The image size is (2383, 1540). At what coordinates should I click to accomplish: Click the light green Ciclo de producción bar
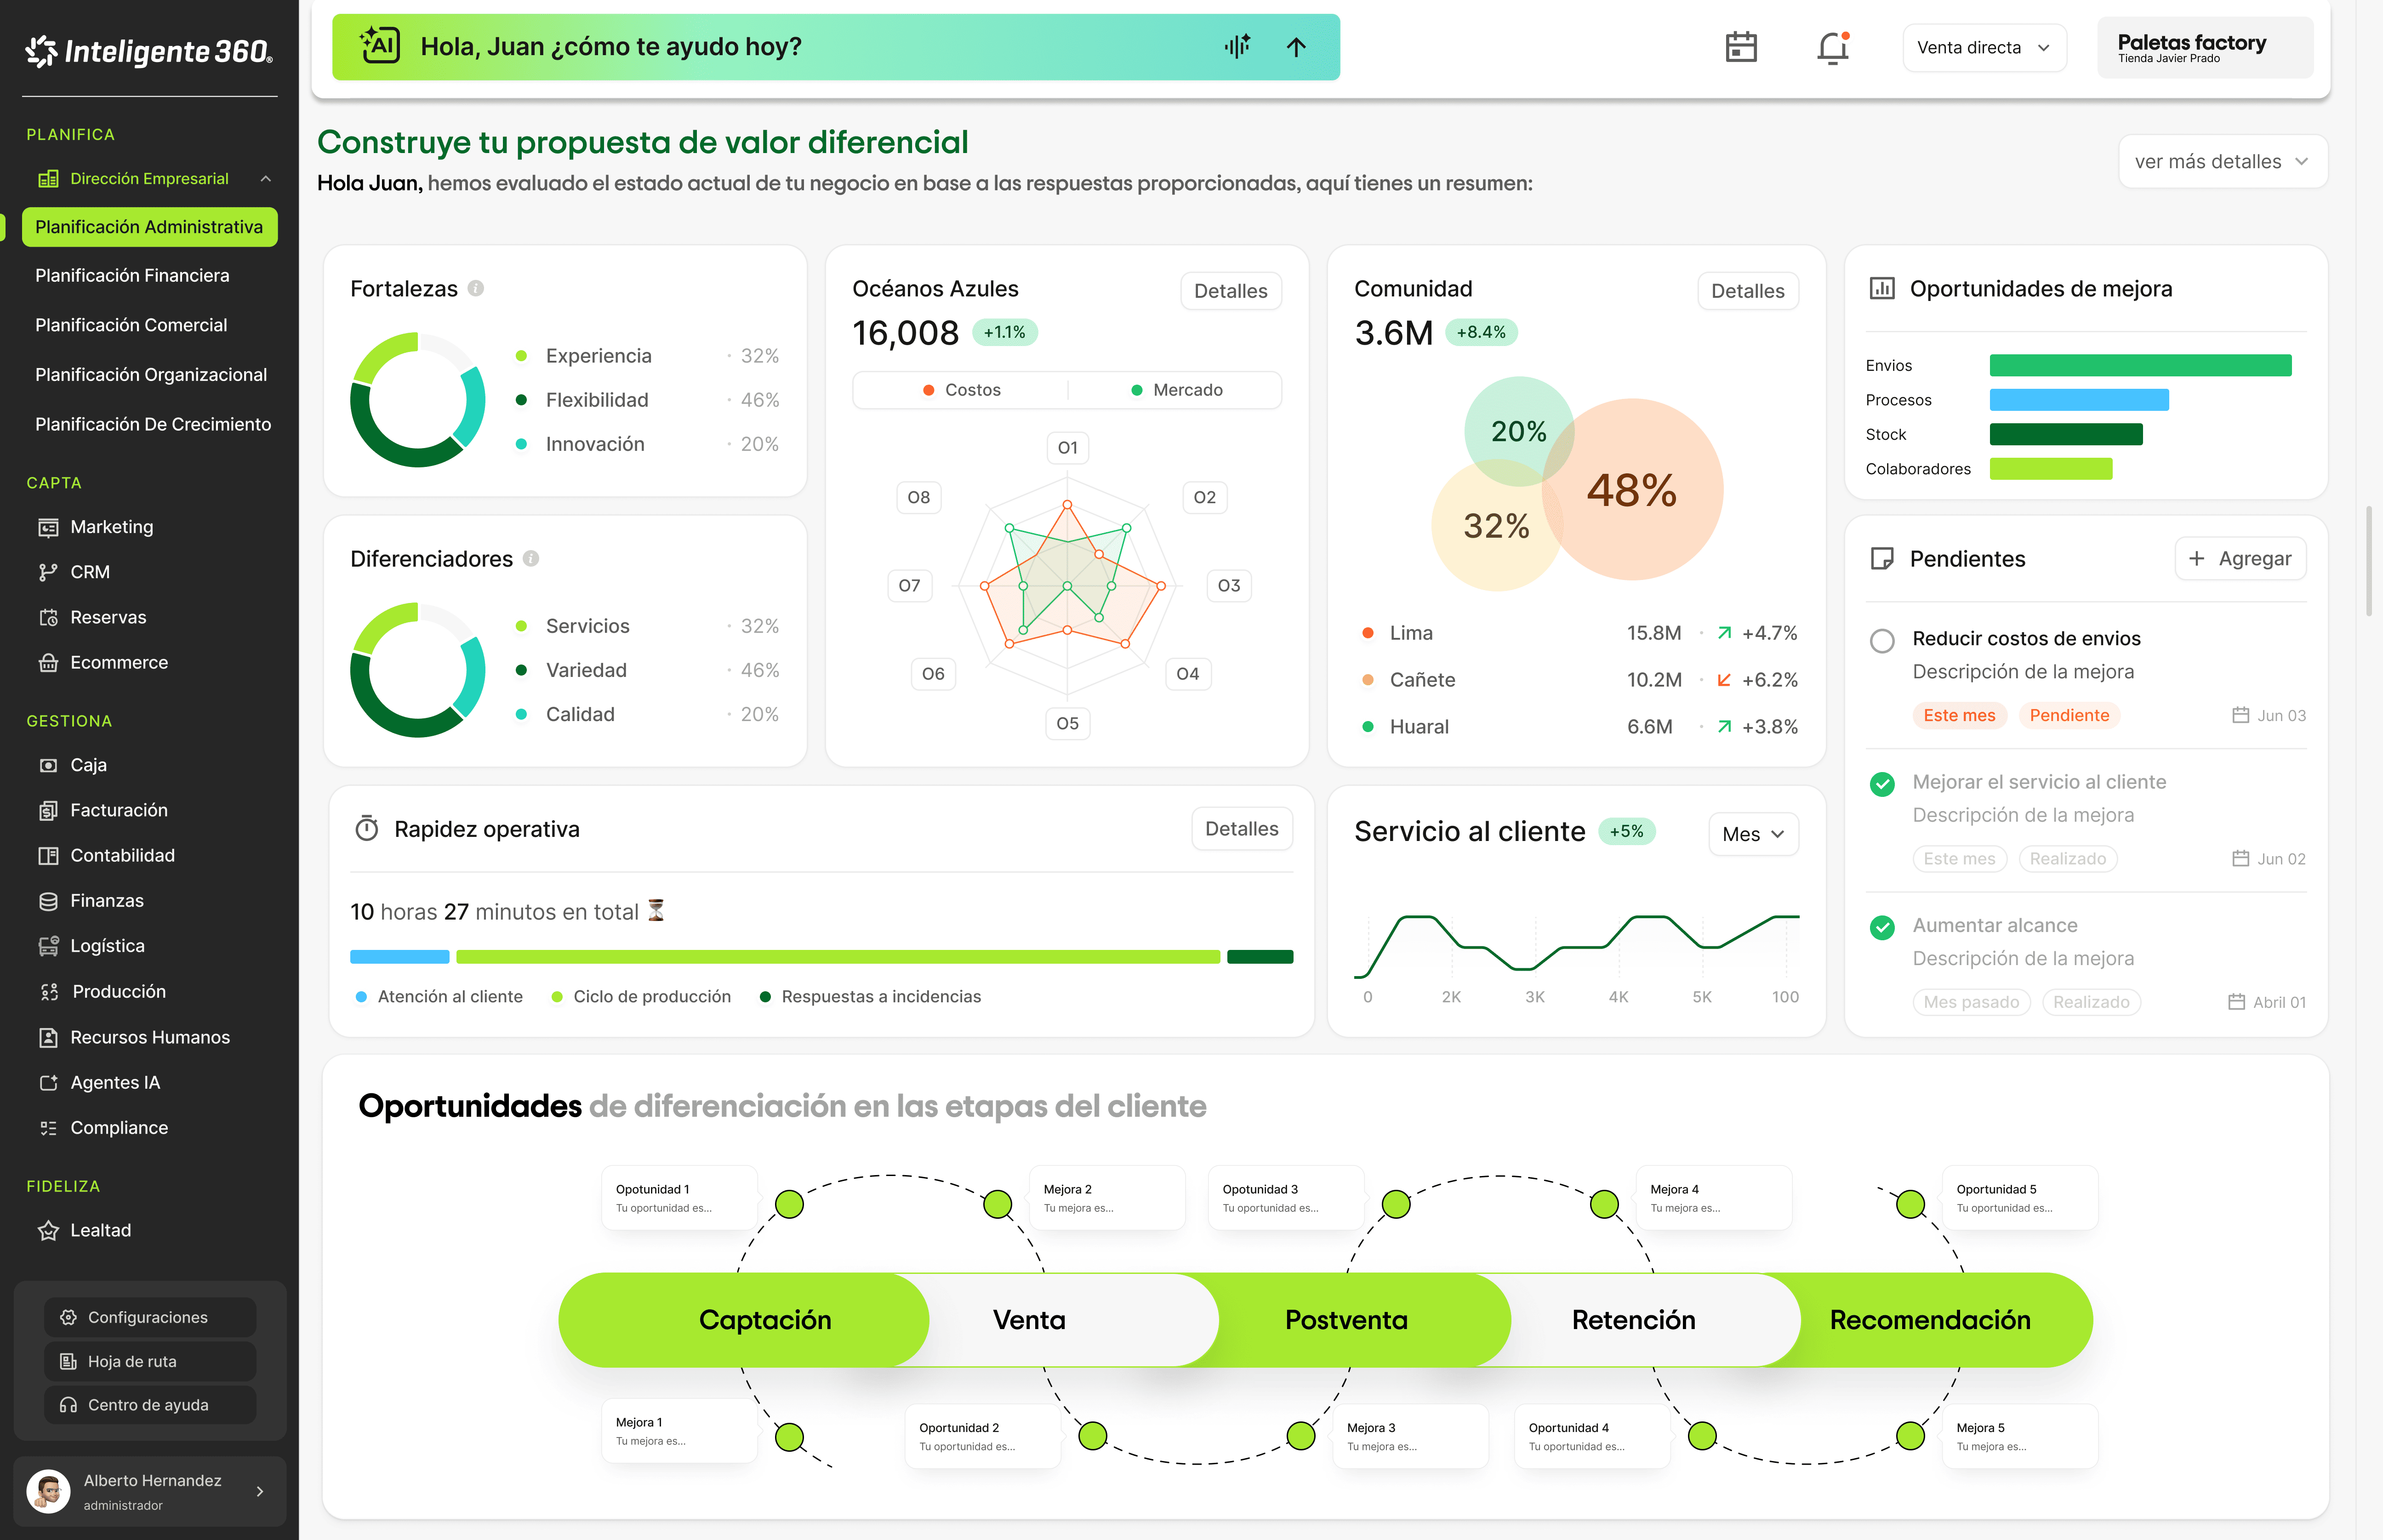(x=837, y=957)
